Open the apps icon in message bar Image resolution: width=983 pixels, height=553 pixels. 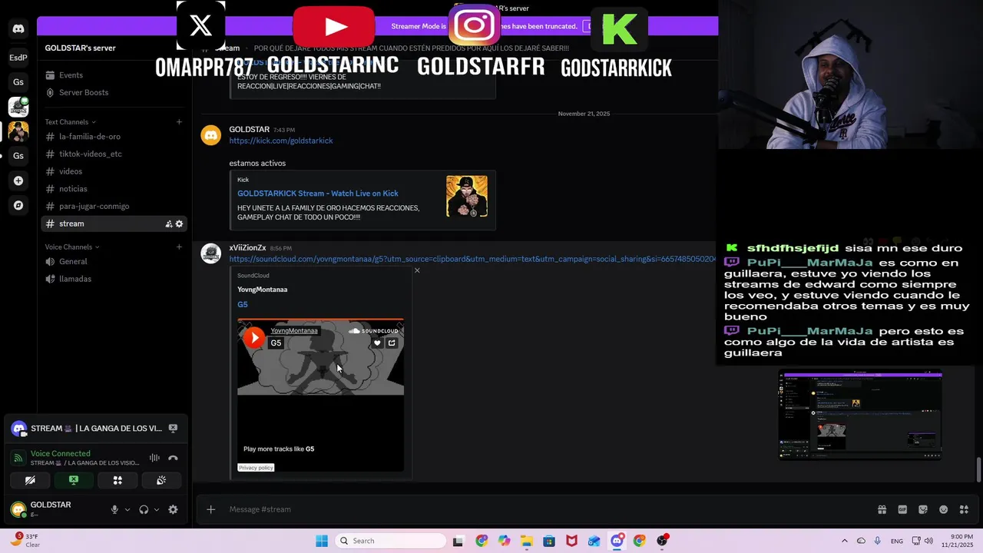tap(964, 509)
